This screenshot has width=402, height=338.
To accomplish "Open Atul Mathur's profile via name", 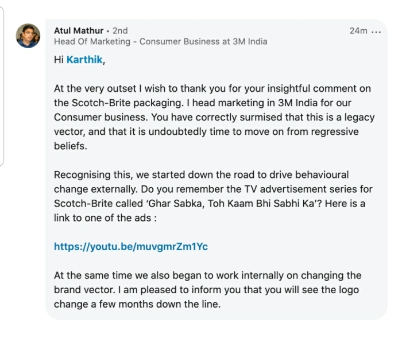I will 79,30.
